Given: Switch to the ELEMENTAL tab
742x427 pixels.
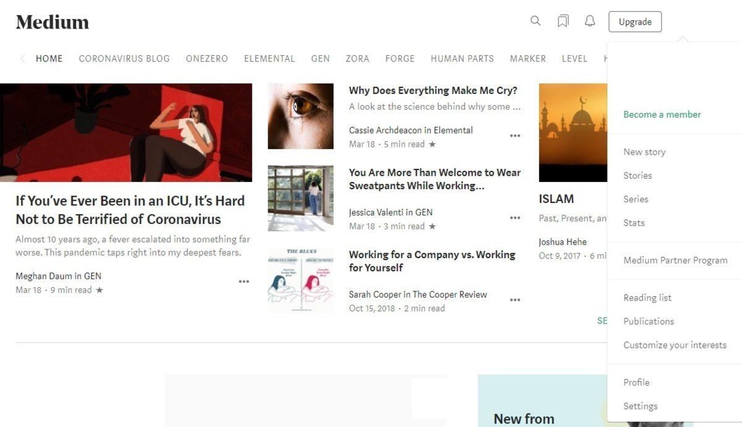Looking at the screenshot, I should tap(269, 58).
